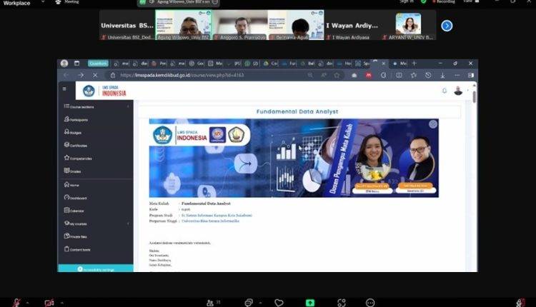Screen dimensions: 536x307
Task: Open the user profile avatar menu
Action: (458, 91)
